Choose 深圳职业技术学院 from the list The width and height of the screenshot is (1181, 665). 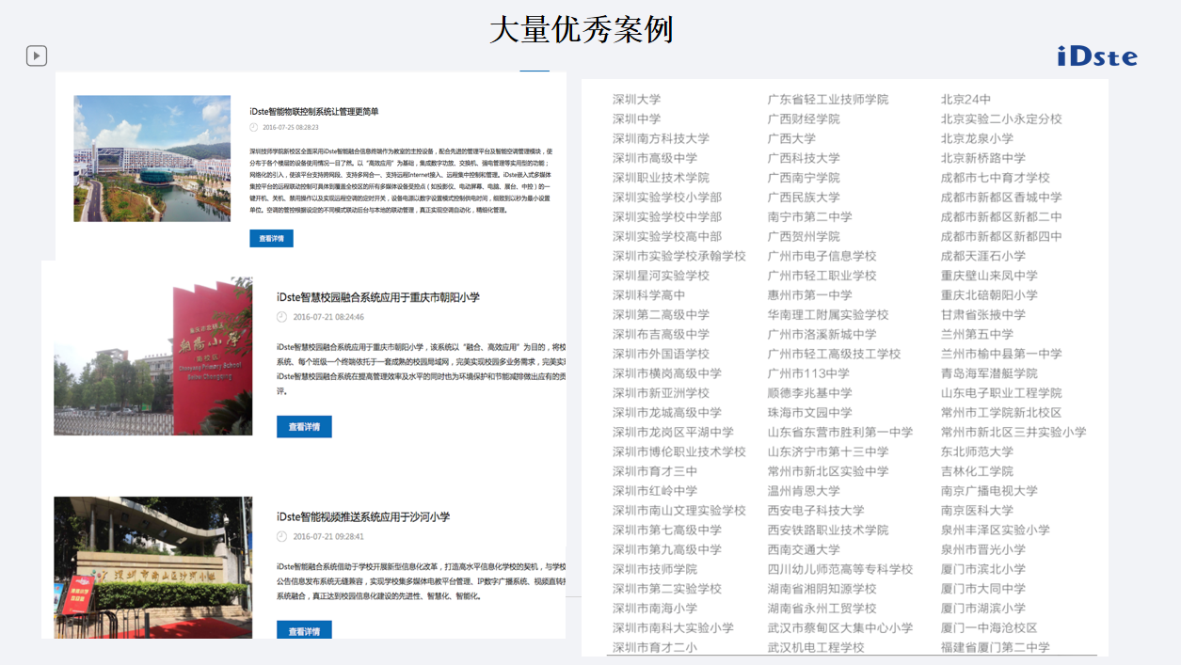[x=662, y=178]
